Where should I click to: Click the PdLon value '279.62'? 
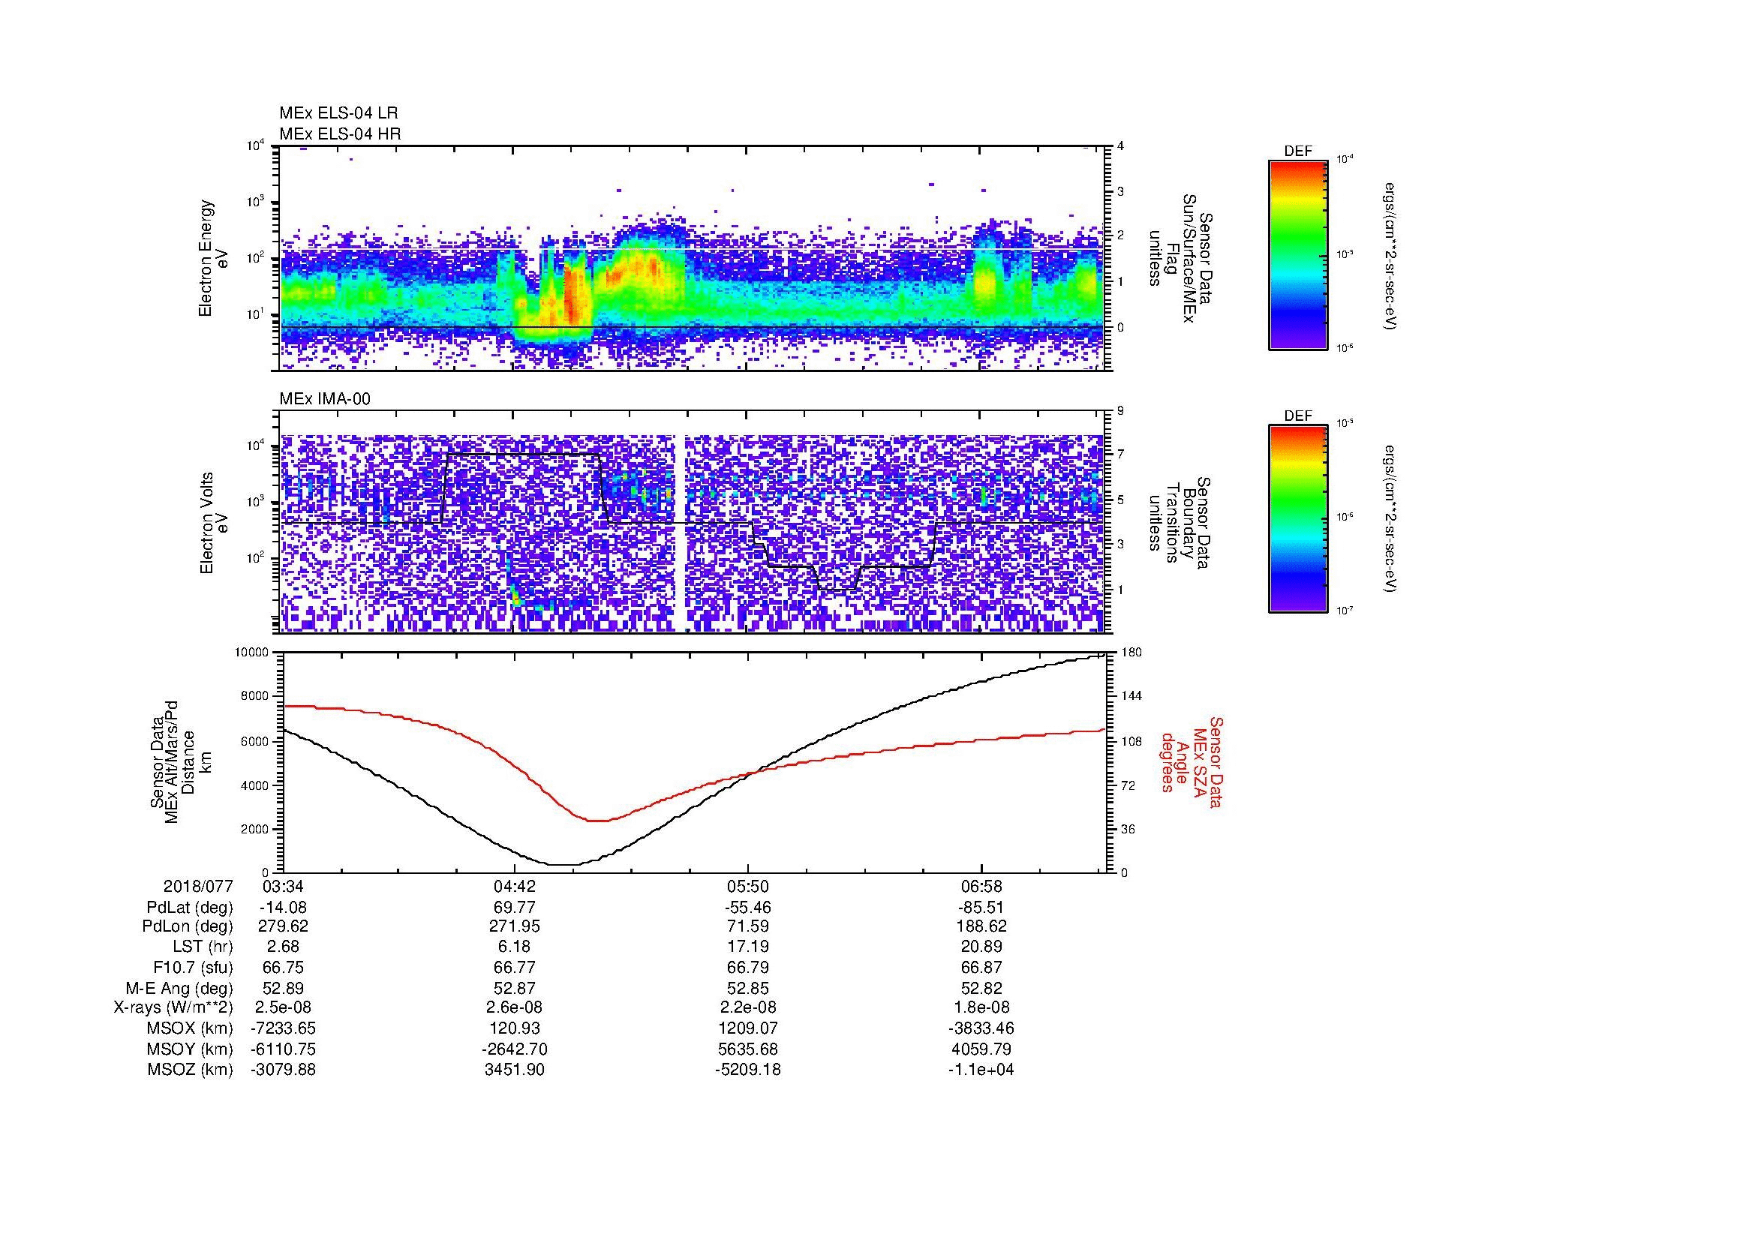click(x=283, y=926)
